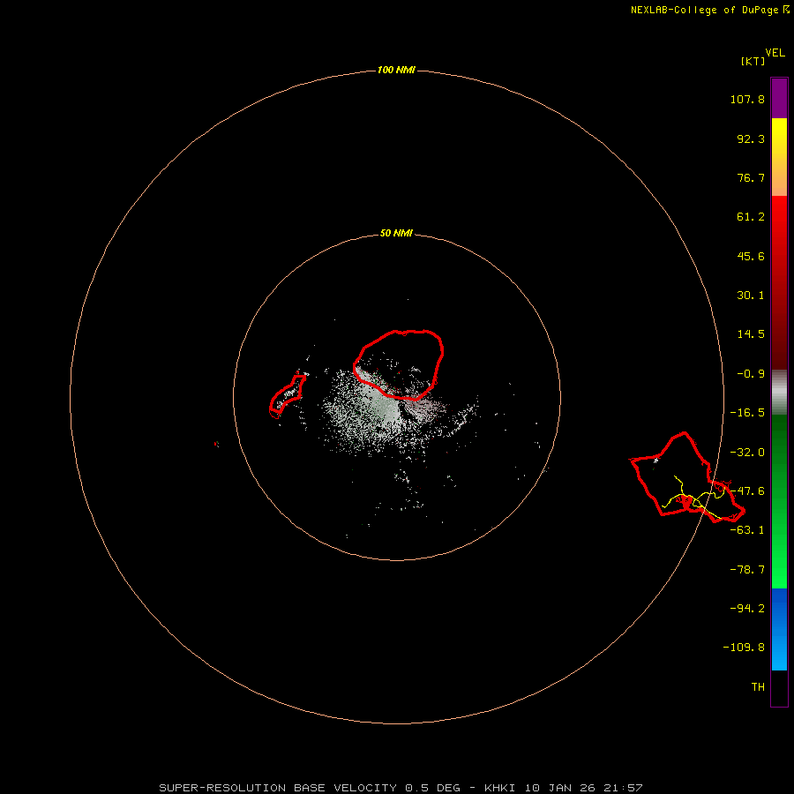Viewport: 794px width, 794px height.
Task: Select the -32.0 legend value
Action: coord(747,453)
